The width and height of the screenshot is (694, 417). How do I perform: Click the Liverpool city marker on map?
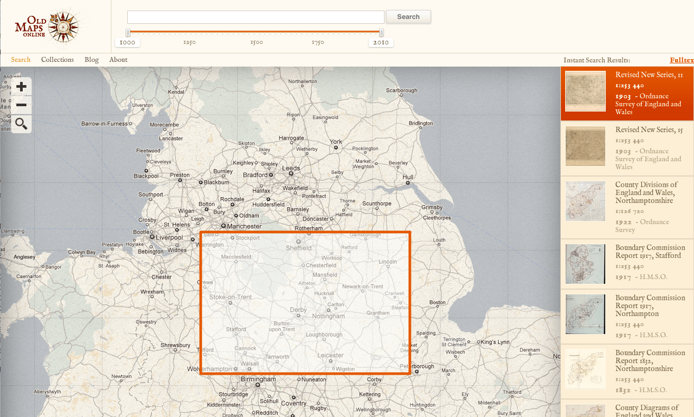point(152,237)
